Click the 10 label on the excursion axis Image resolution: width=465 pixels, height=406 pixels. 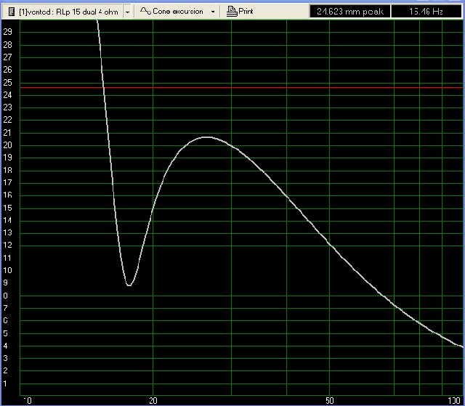(7, 270)
